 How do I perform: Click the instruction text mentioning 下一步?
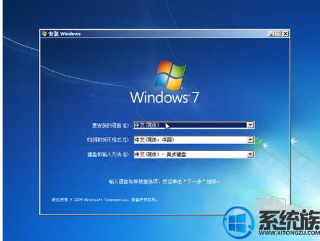(164, 182)
